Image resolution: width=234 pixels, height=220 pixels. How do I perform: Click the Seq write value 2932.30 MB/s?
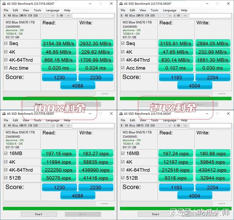(x=95, y=44)
